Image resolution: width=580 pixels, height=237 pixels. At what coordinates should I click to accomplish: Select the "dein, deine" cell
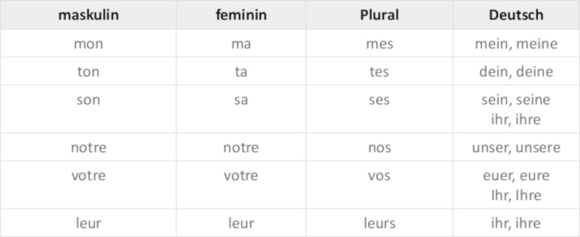[516, 72]
